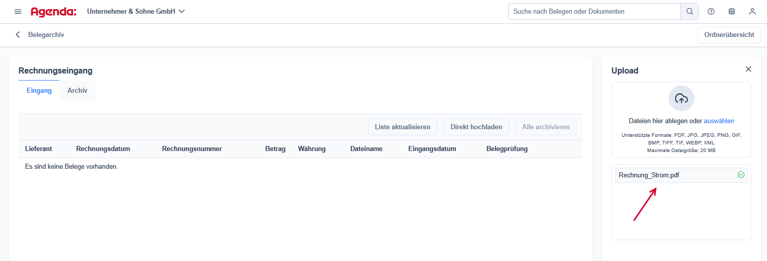Open the AI assistant chip icon
This screenshot has height=261, width=767.
(x=731, y=12)
